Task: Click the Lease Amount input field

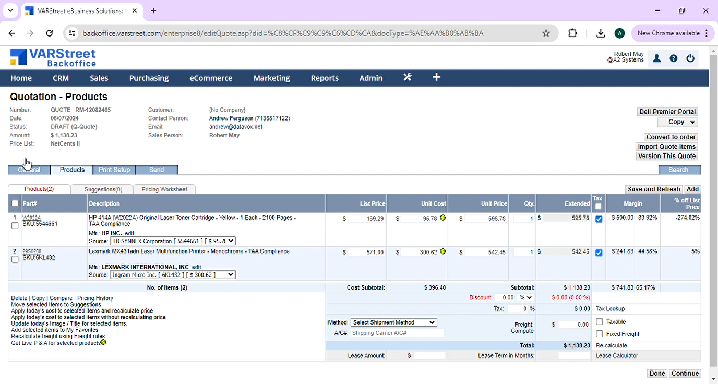Action: click(430, 356)
